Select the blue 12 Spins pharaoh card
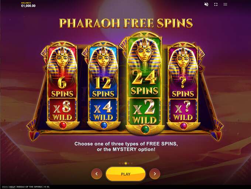The width and height of the screenshot is (251, 189). pyautogui.click(x=103, y=86)
